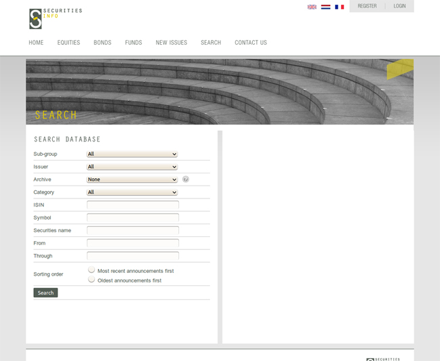Click the Login link
440x361 pixels.
tap(399, 6)
